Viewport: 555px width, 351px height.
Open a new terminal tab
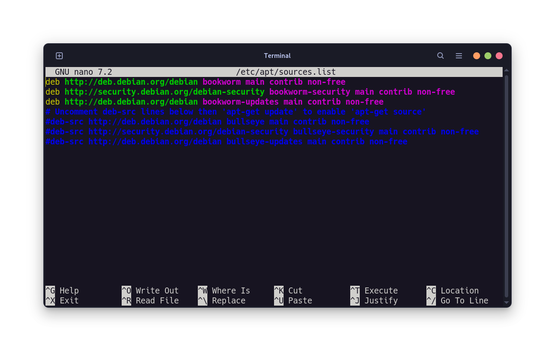pyautogui.click(x=59, y=56)
